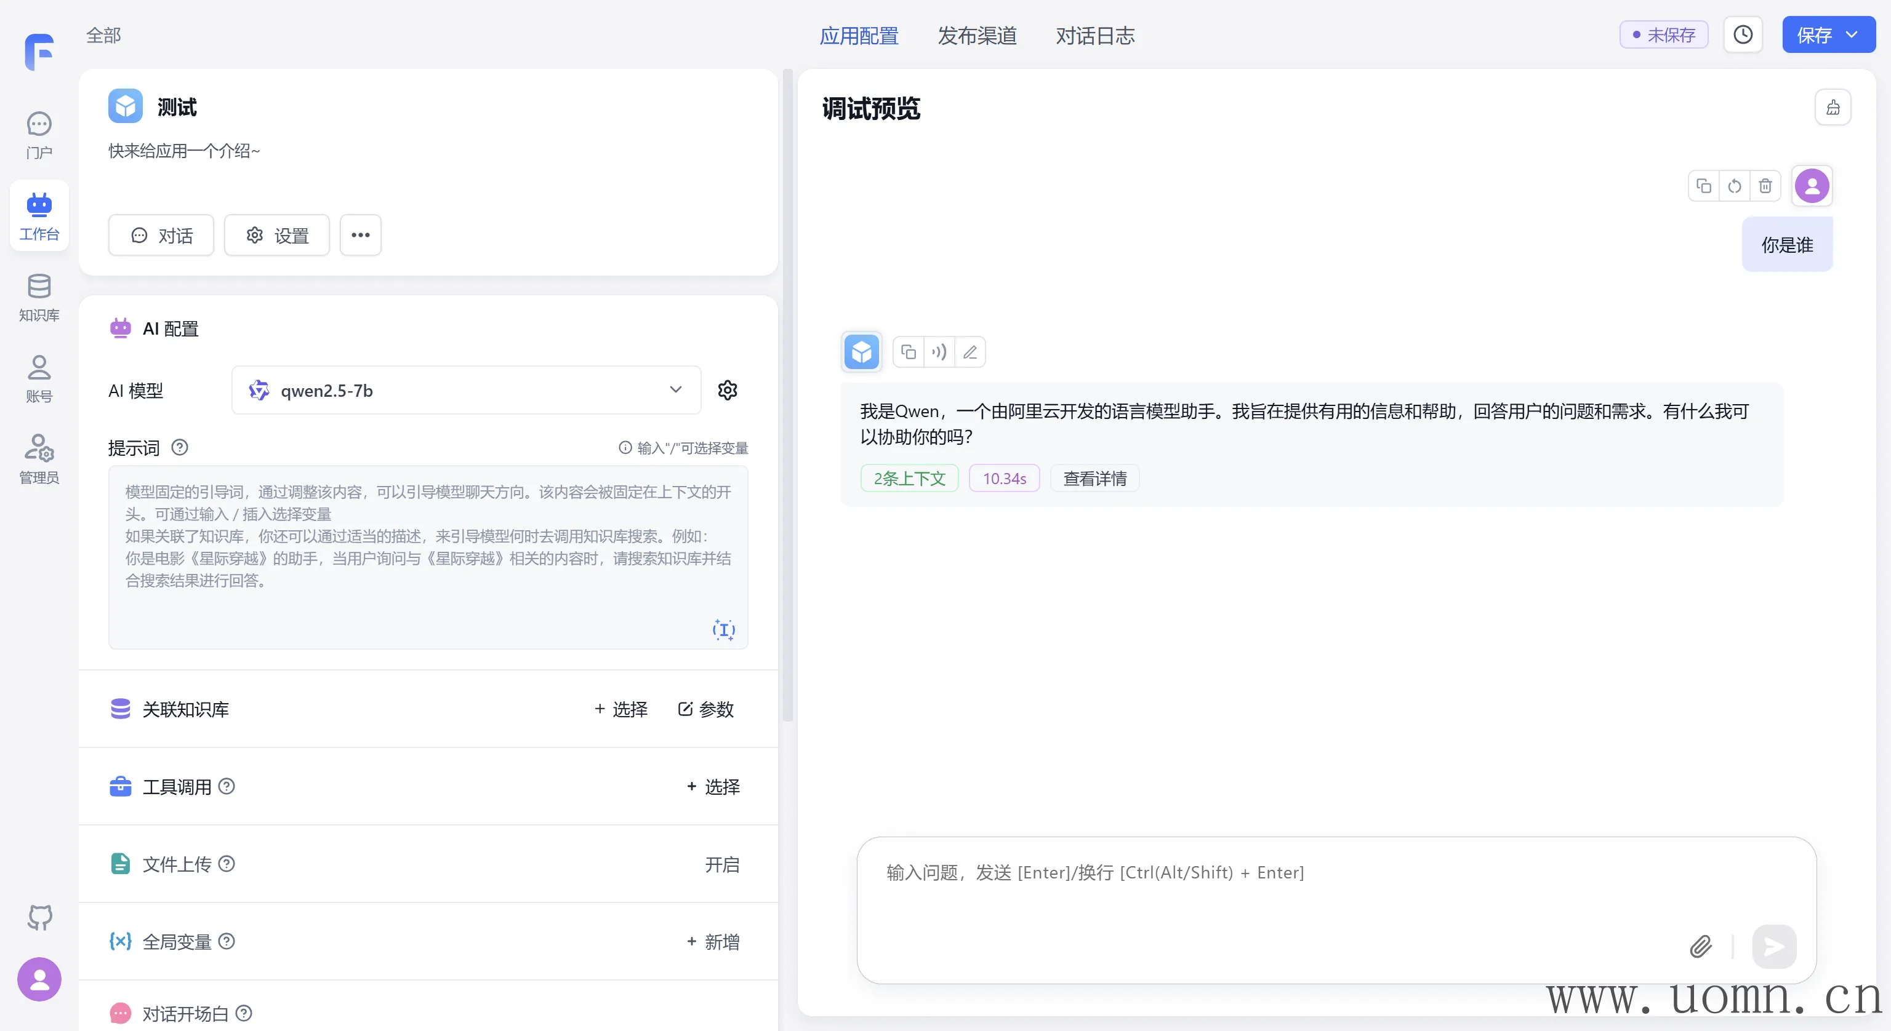Viewport: 1891px width, 1031px height.
Task: Switch to 对话日志 tab
Action: coord(1094,35)
